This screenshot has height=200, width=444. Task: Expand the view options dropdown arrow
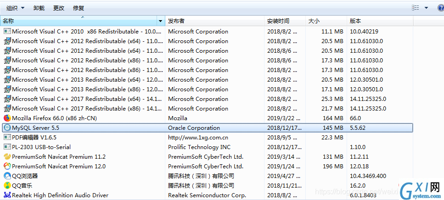point(426,8)
